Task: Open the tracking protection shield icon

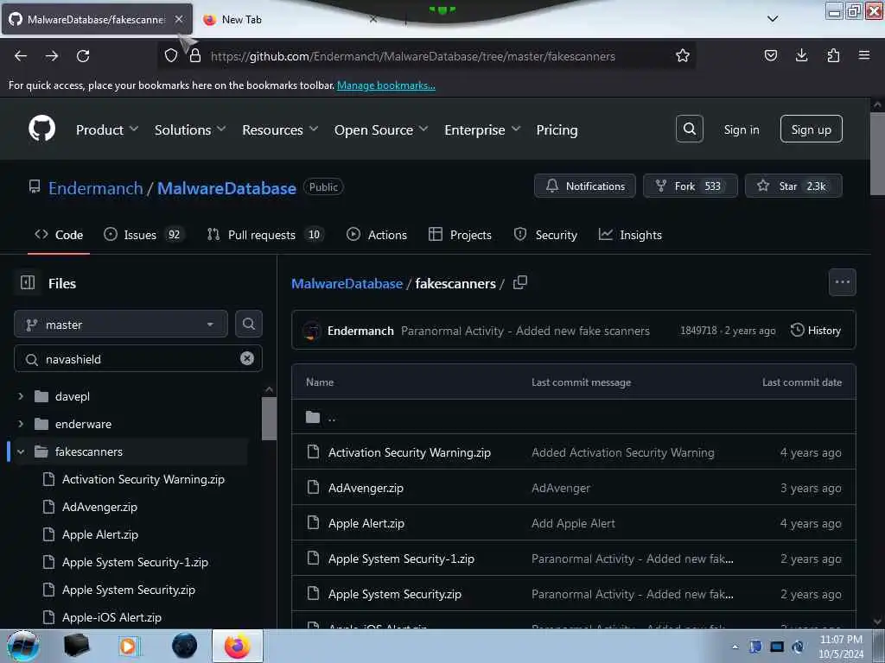Action: tap(171, 55)
